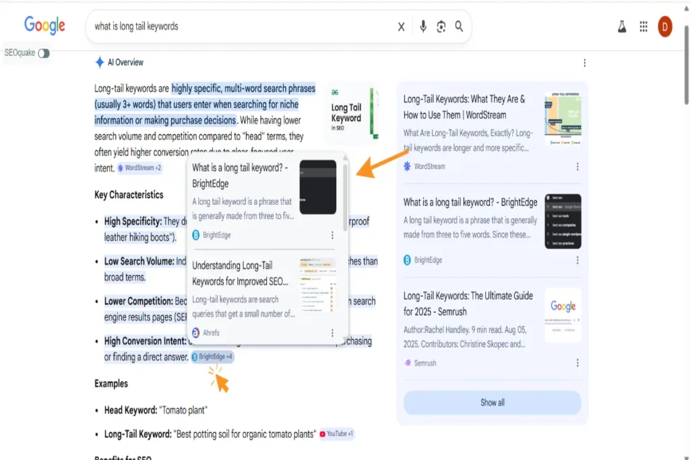Open more options for popup Ahrefs card

coord(332,333)
